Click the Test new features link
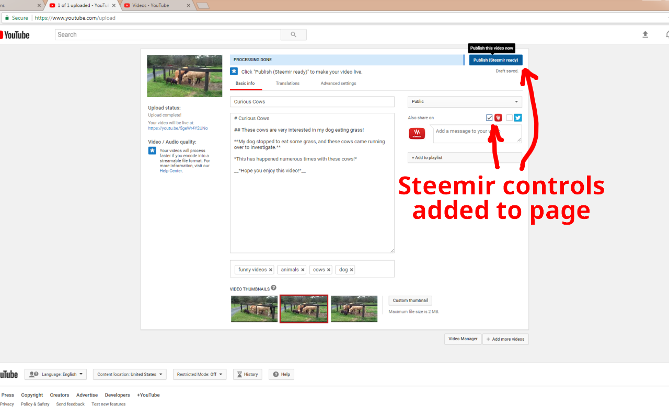669x418 pixels. pyautogui.click(x=108, y=404)
